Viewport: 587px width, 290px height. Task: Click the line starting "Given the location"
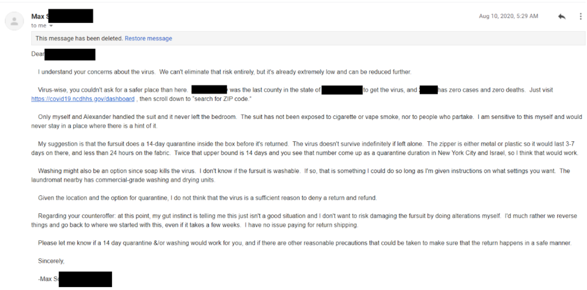point(207,198)
